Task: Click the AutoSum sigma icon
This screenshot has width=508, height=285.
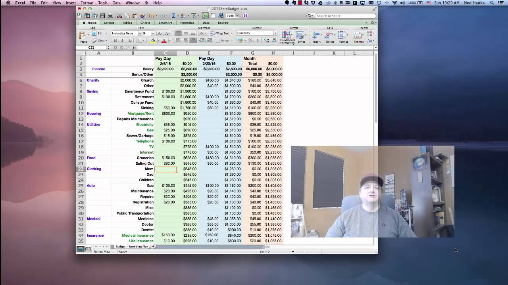Action: 173,16
